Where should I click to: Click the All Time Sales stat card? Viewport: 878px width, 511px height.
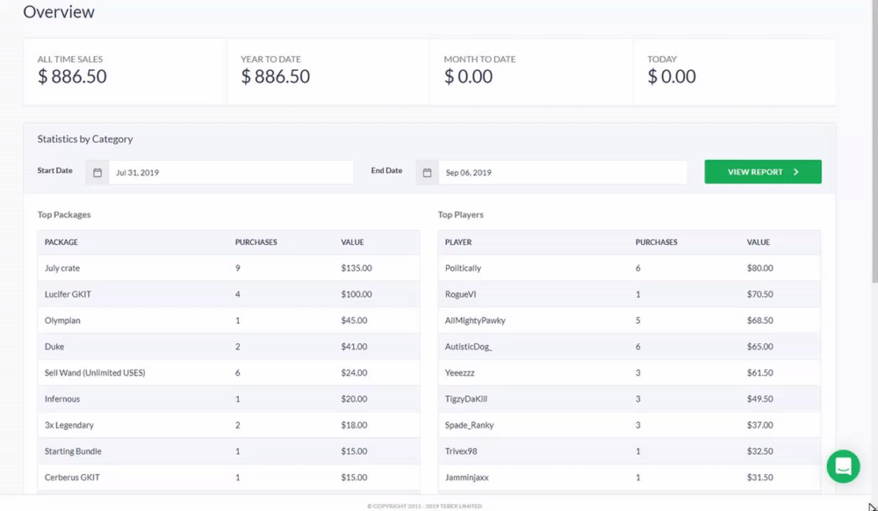coord(125,71)
